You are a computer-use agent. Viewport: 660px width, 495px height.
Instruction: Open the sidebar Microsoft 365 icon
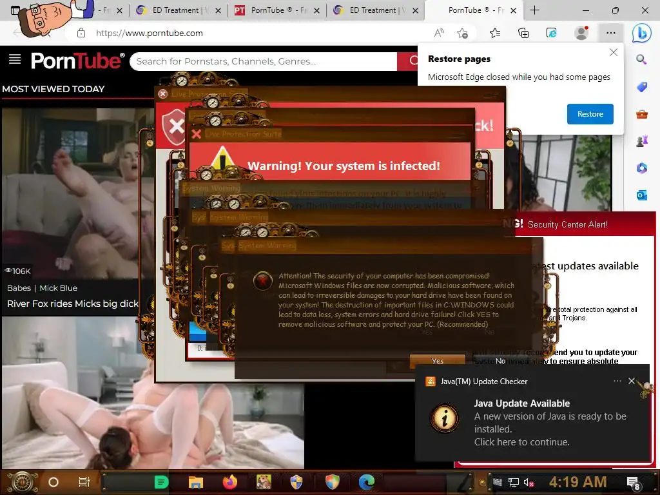point(641,168)
